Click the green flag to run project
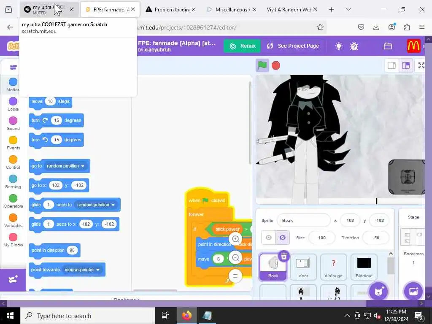432x324 pixels. pyautogui.click(x=262, y=65)
